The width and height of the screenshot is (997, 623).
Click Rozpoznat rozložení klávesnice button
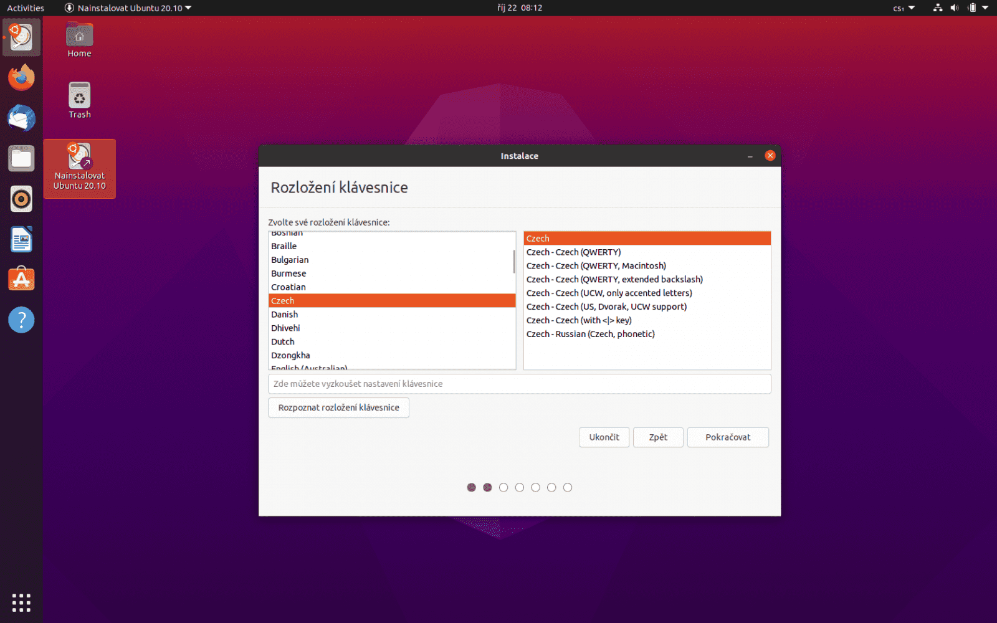pyautogui.click(x=338, y=407)
